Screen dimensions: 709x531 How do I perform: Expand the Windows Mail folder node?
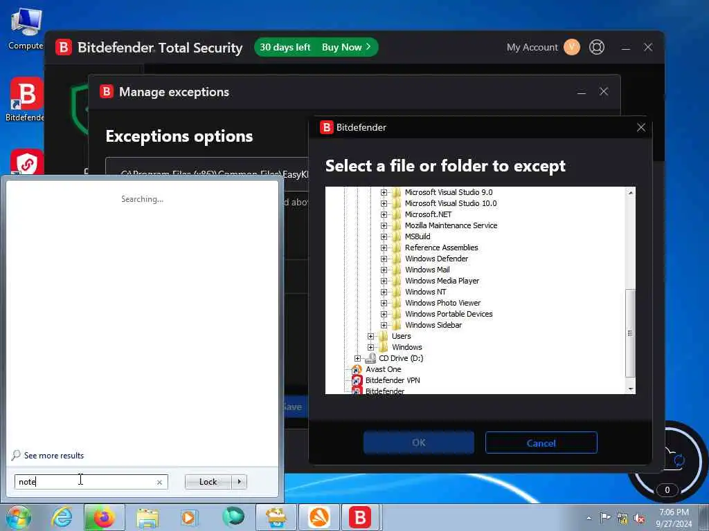click(x=384, y=270)
